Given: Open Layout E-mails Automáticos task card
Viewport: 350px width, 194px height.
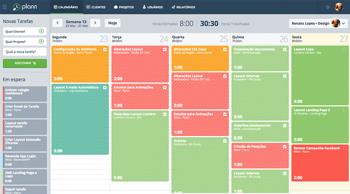Looking at the screenshot, I should click(x=80, y=119).
